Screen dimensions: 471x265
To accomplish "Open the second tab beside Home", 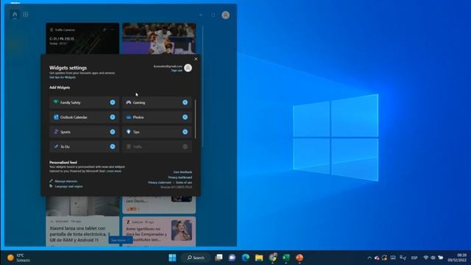I will point(26,15).
